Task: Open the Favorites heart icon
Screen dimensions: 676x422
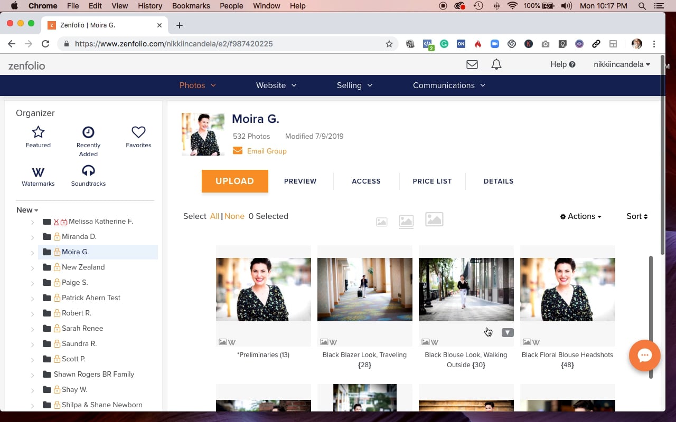Action: pyautogui.click(x=138, y=132)
